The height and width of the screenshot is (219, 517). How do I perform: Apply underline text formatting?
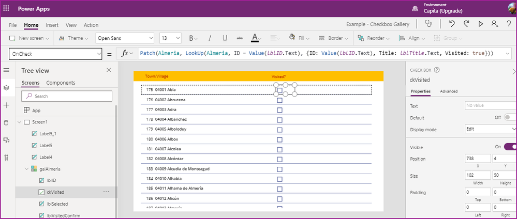(x=225, y=38)
